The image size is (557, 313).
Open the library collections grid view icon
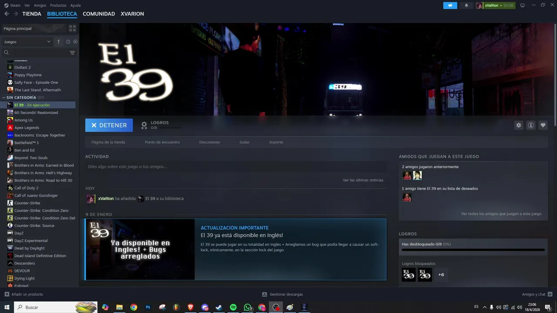(x=72, y=28)
